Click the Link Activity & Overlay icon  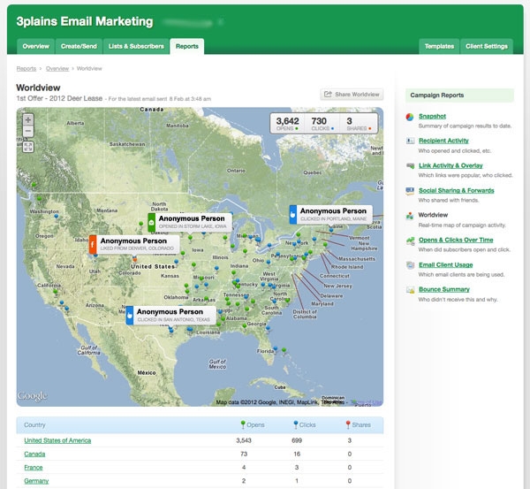[410, 166]
